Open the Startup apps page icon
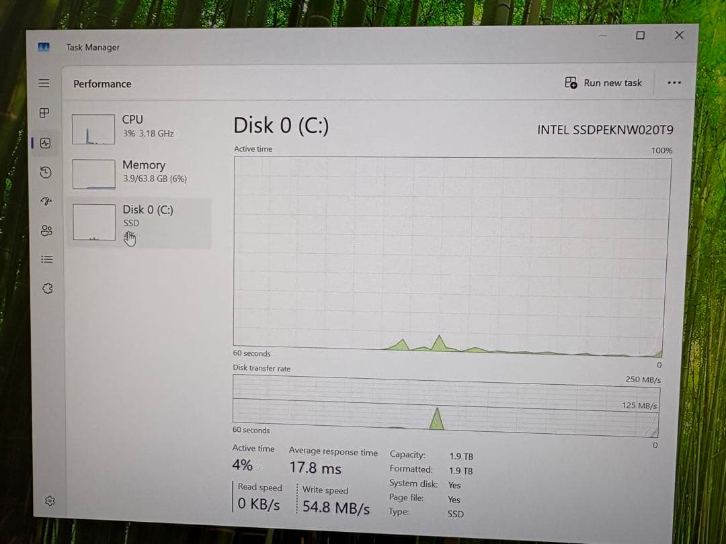Screen dimensions: 726x544 tap(46, 201)
